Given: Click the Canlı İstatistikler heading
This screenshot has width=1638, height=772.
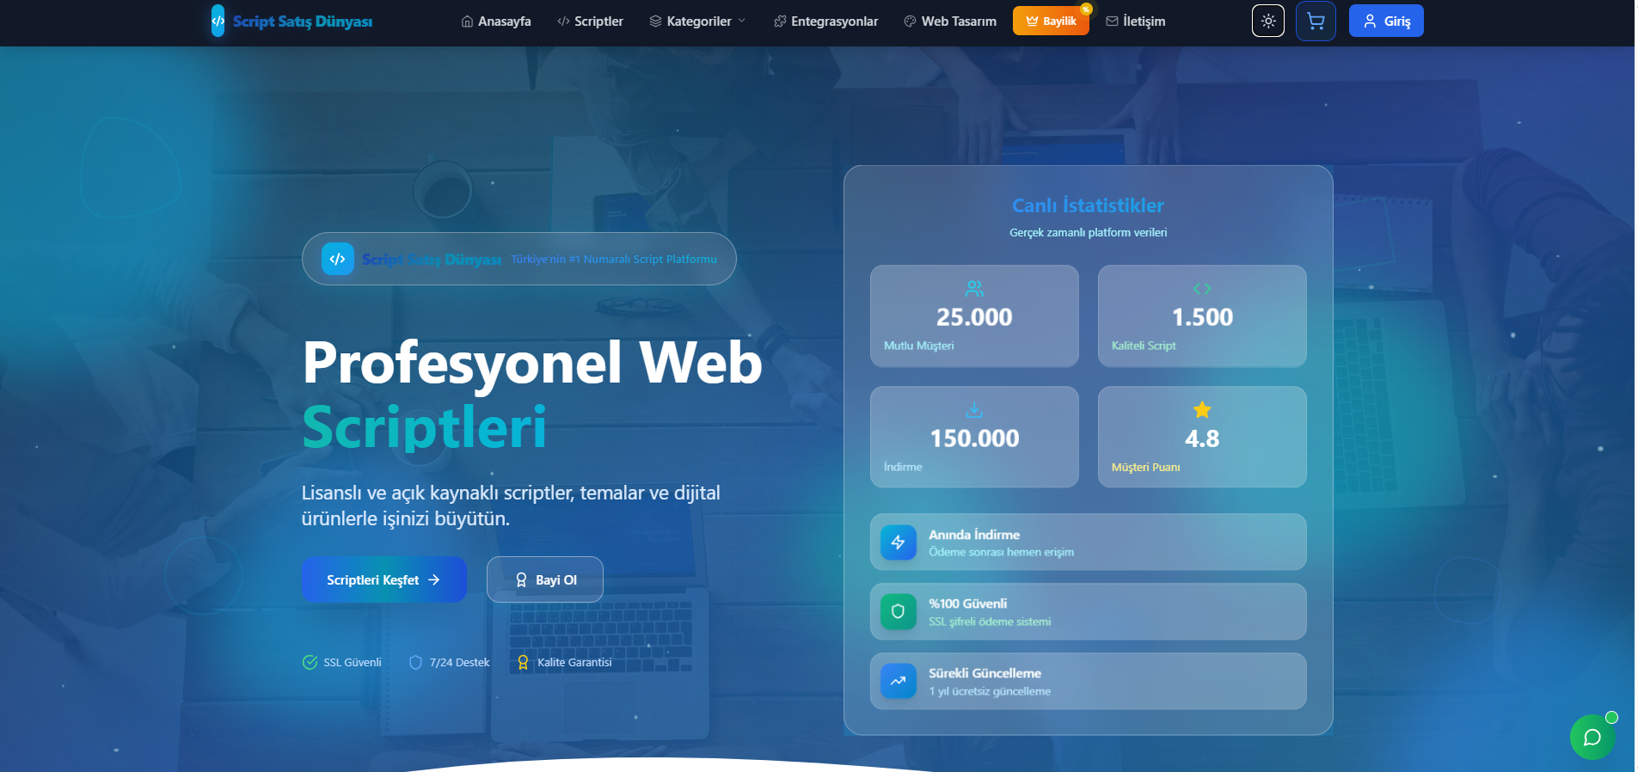Looking at the screenshot, I should click(1088, 205).
